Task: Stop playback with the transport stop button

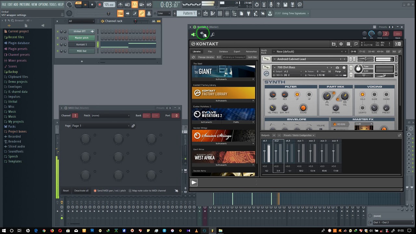Action: (92, 5)
